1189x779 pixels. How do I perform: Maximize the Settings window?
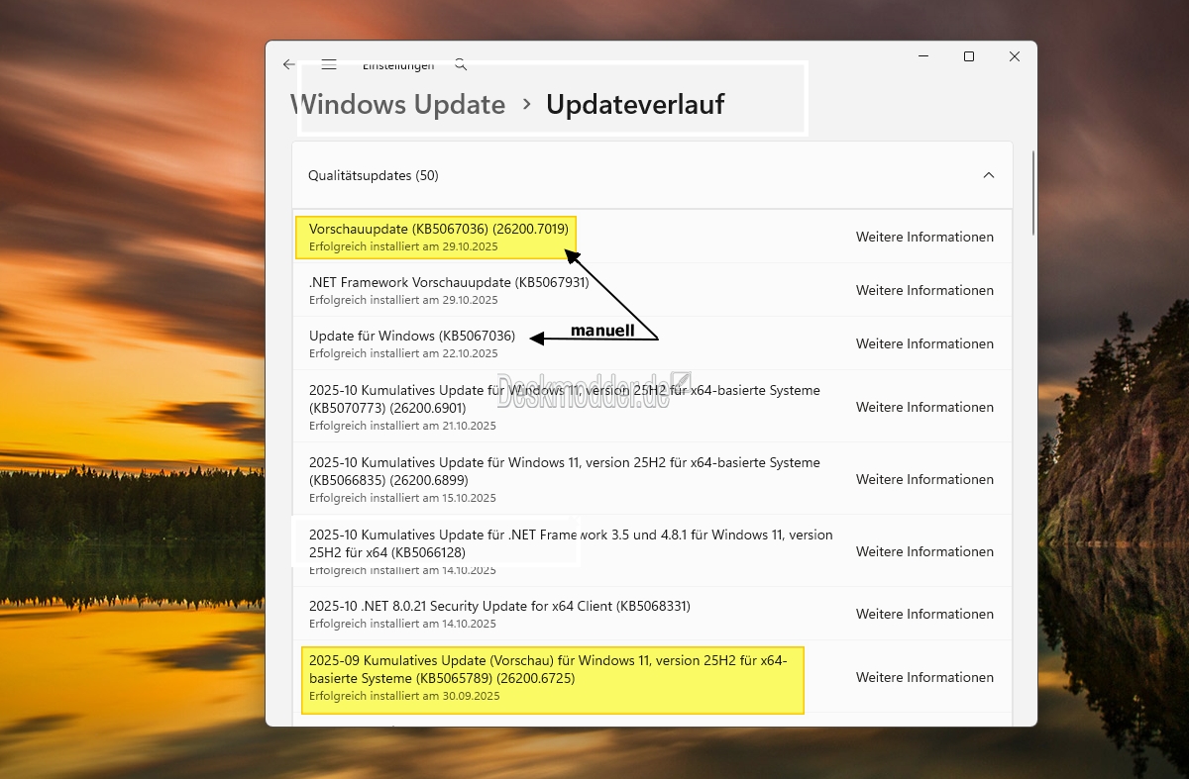click(969, 57)
